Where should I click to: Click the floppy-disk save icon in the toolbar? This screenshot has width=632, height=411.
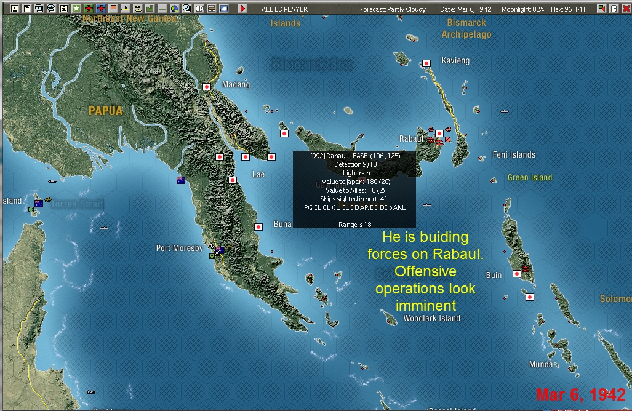pos(15,9)
